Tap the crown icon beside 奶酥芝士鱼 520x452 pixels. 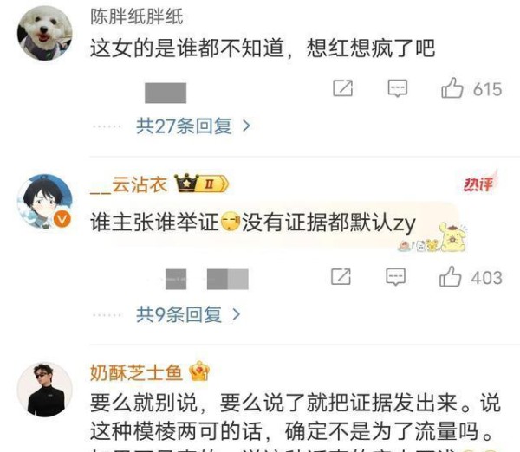(x=199, y=371)
